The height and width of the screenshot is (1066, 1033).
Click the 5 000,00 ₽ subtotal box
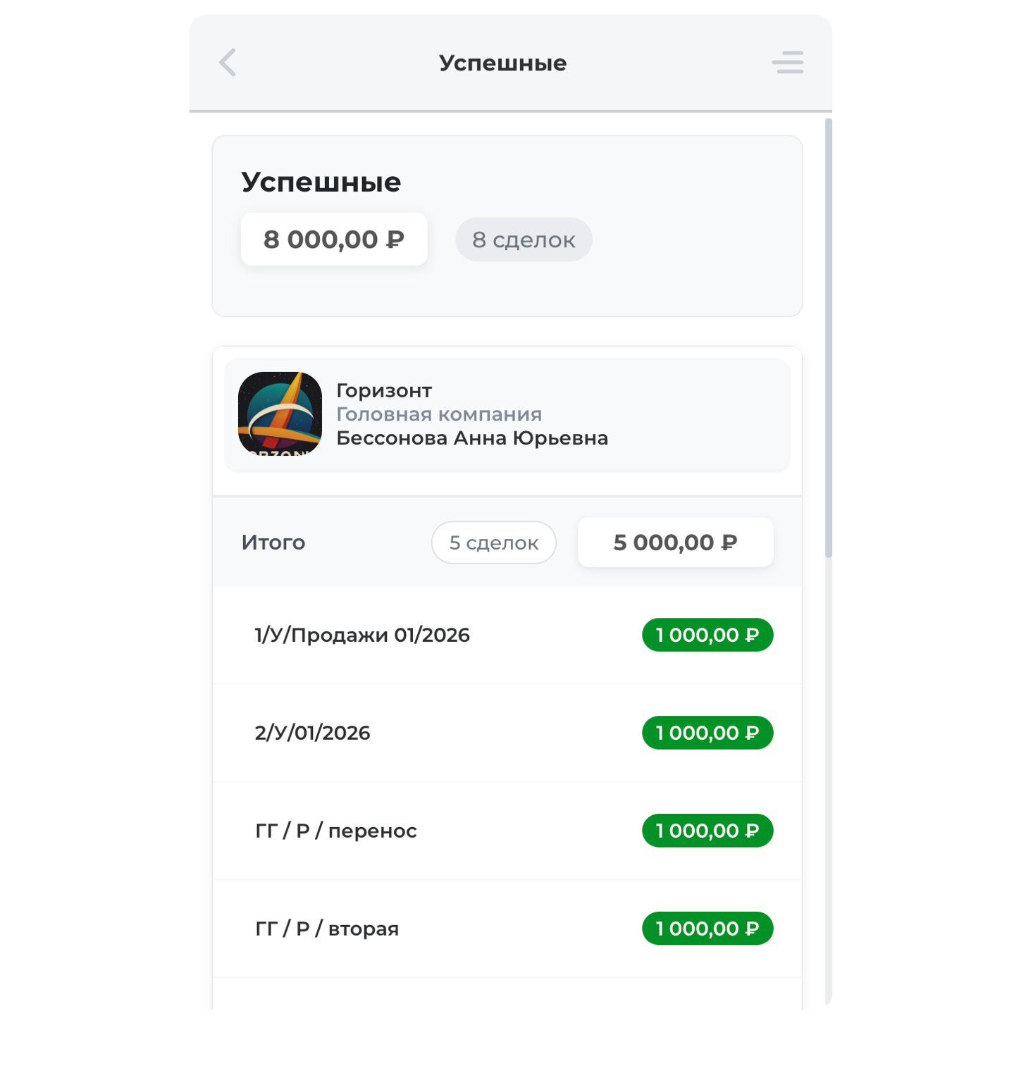675,543
